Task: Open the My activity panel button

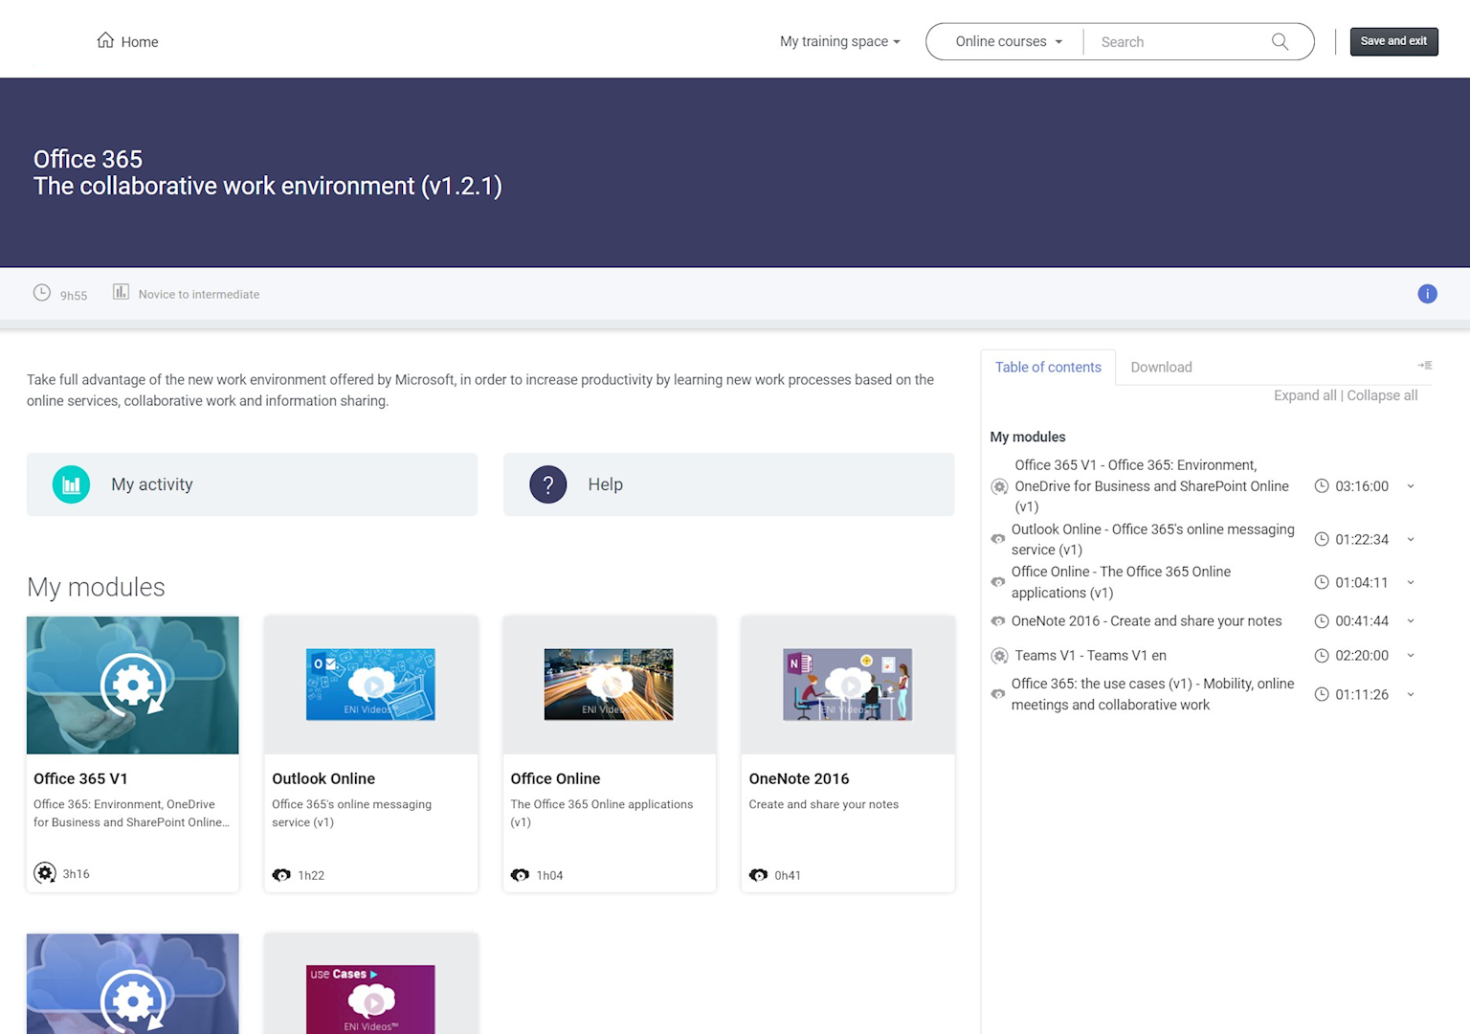Action: pyautogui.click(x=252, y=484)
